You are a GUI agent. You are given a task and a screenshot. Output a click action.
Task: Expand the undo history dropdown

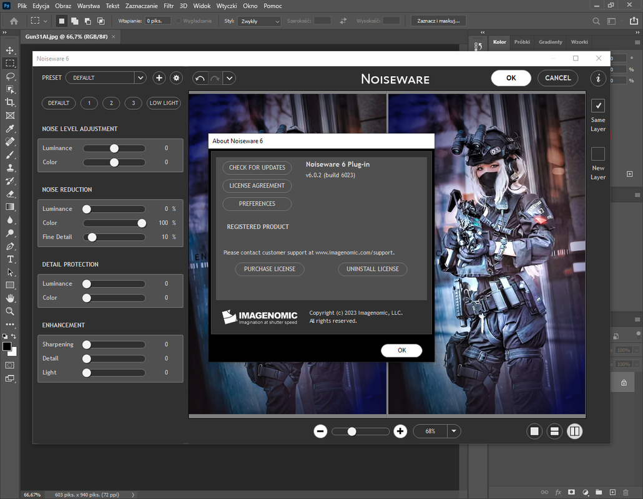[x=229, y=78]
